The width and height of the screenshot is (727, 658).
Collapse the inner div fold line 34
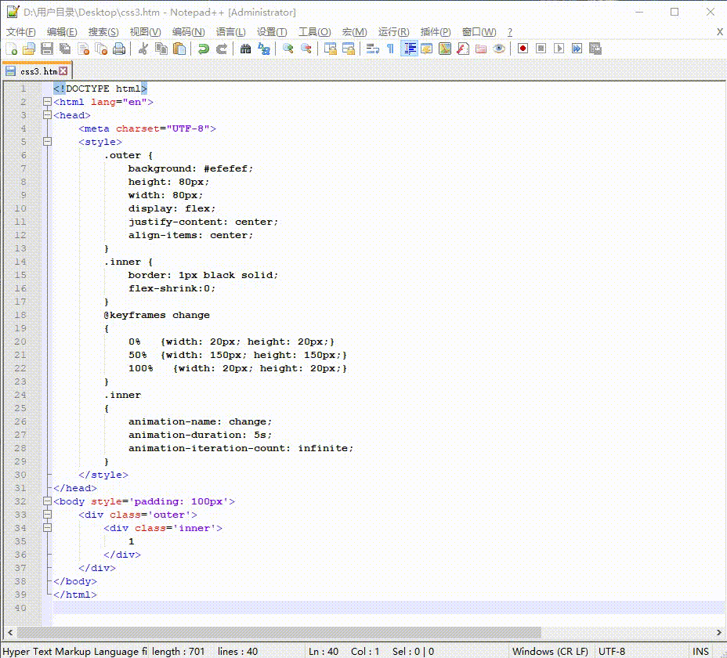pyautogui.click(x=47, y=528)
